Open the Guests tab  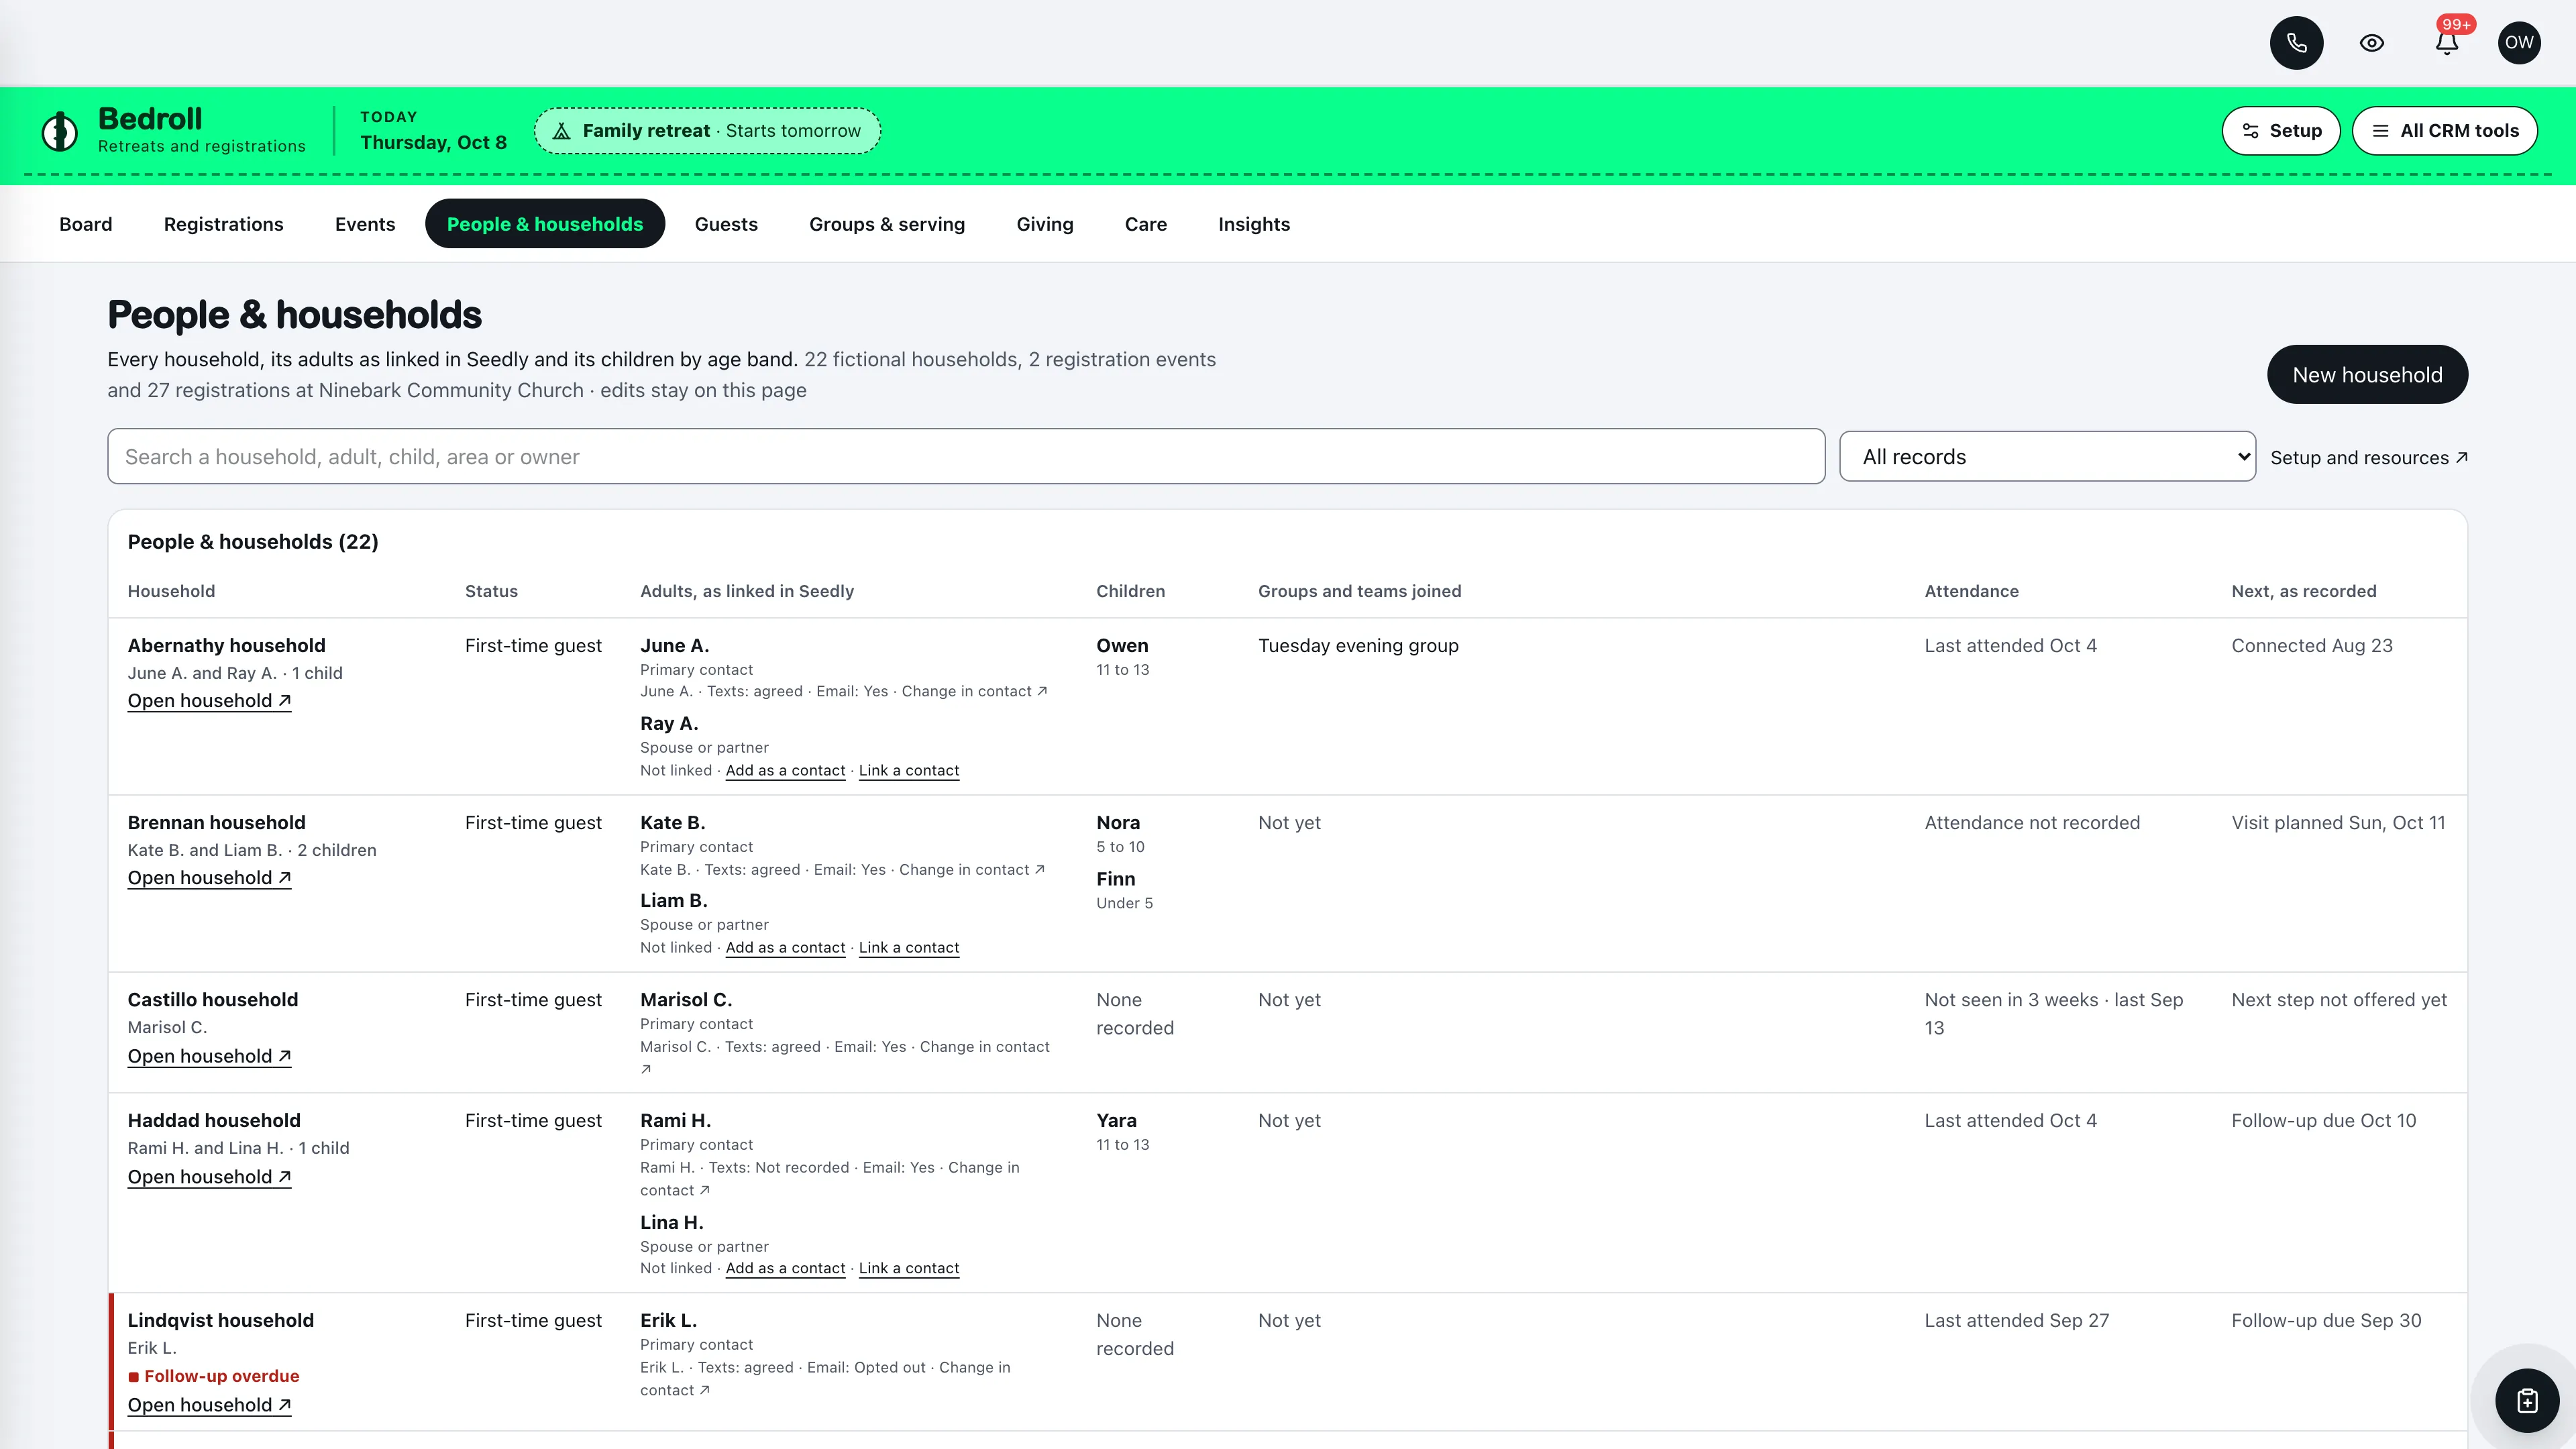(x=726, y=224)
